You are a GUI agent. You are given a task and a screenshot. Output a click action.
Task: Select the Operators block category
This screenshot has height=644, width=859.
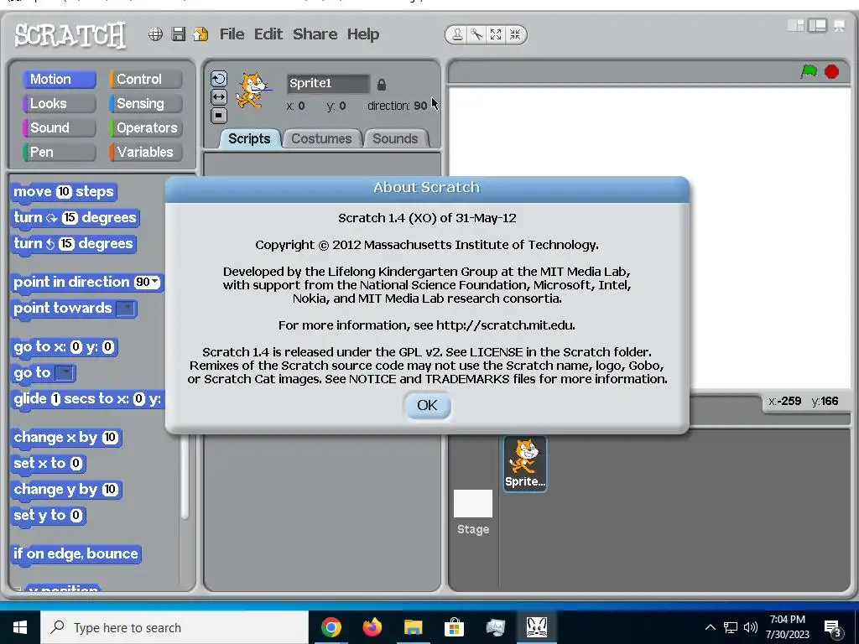(146, 127)
